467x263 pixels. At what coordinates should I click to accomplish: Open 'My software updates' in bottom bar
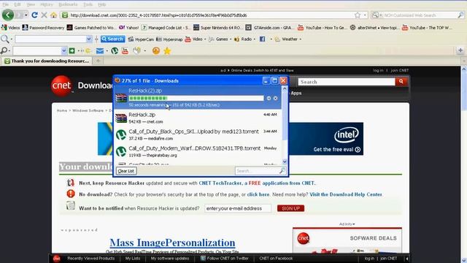[170, 259]
